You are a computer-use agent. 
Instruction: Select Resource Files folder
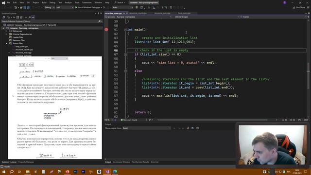point(18,40)
